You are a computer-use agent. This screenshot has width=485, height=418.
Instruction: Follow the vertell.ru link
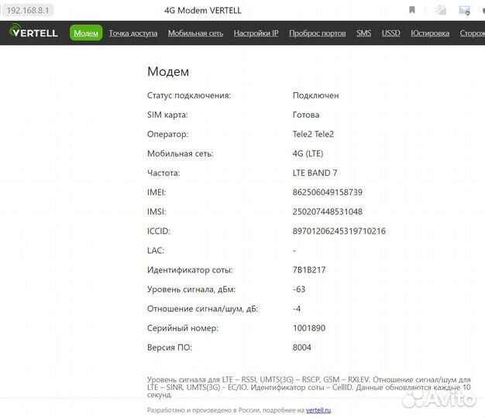point(318,410)
